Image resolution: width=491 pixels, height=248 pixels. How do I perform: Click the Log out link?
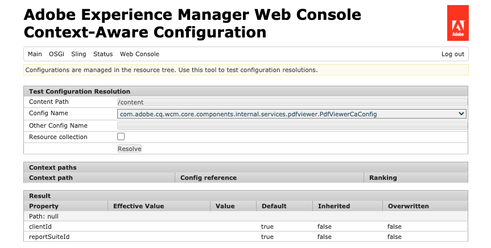(x=453, y=54)
